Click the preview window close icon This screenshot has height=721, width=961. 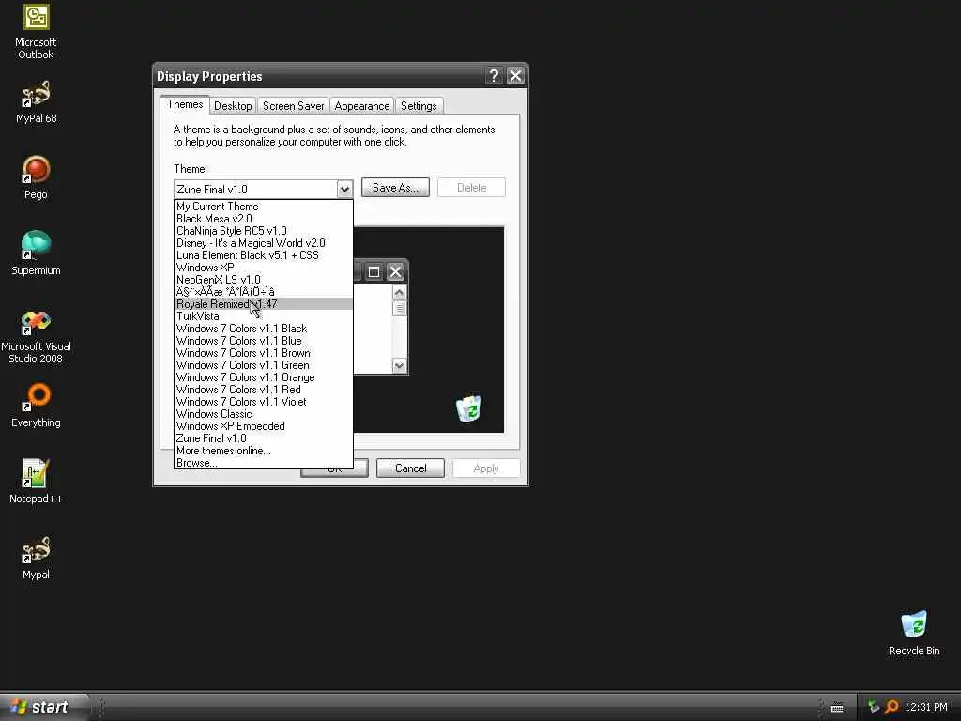395,271
